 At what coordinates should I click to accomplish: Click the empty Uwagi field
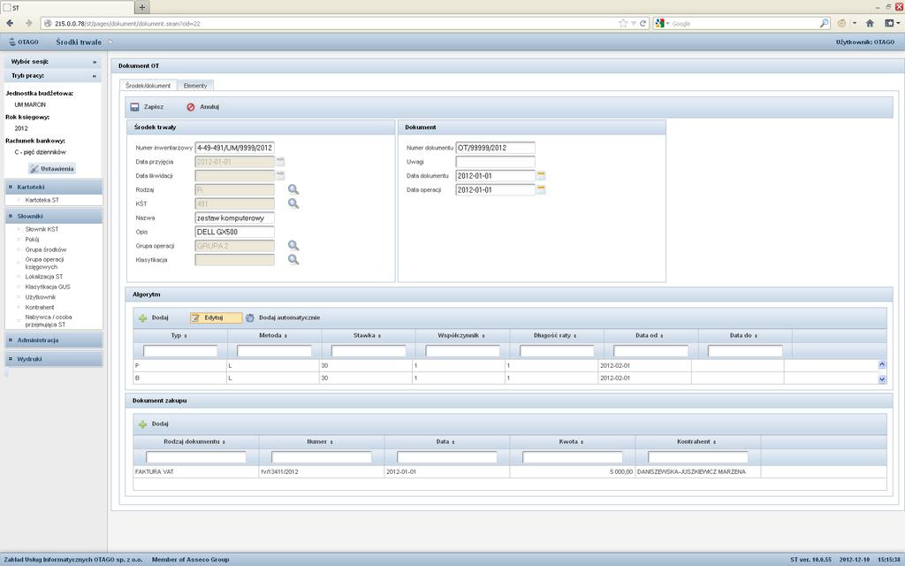[x=495, y=162]
